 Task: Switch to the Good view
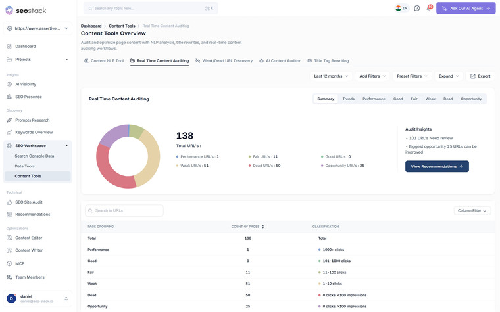click(398, 99)
